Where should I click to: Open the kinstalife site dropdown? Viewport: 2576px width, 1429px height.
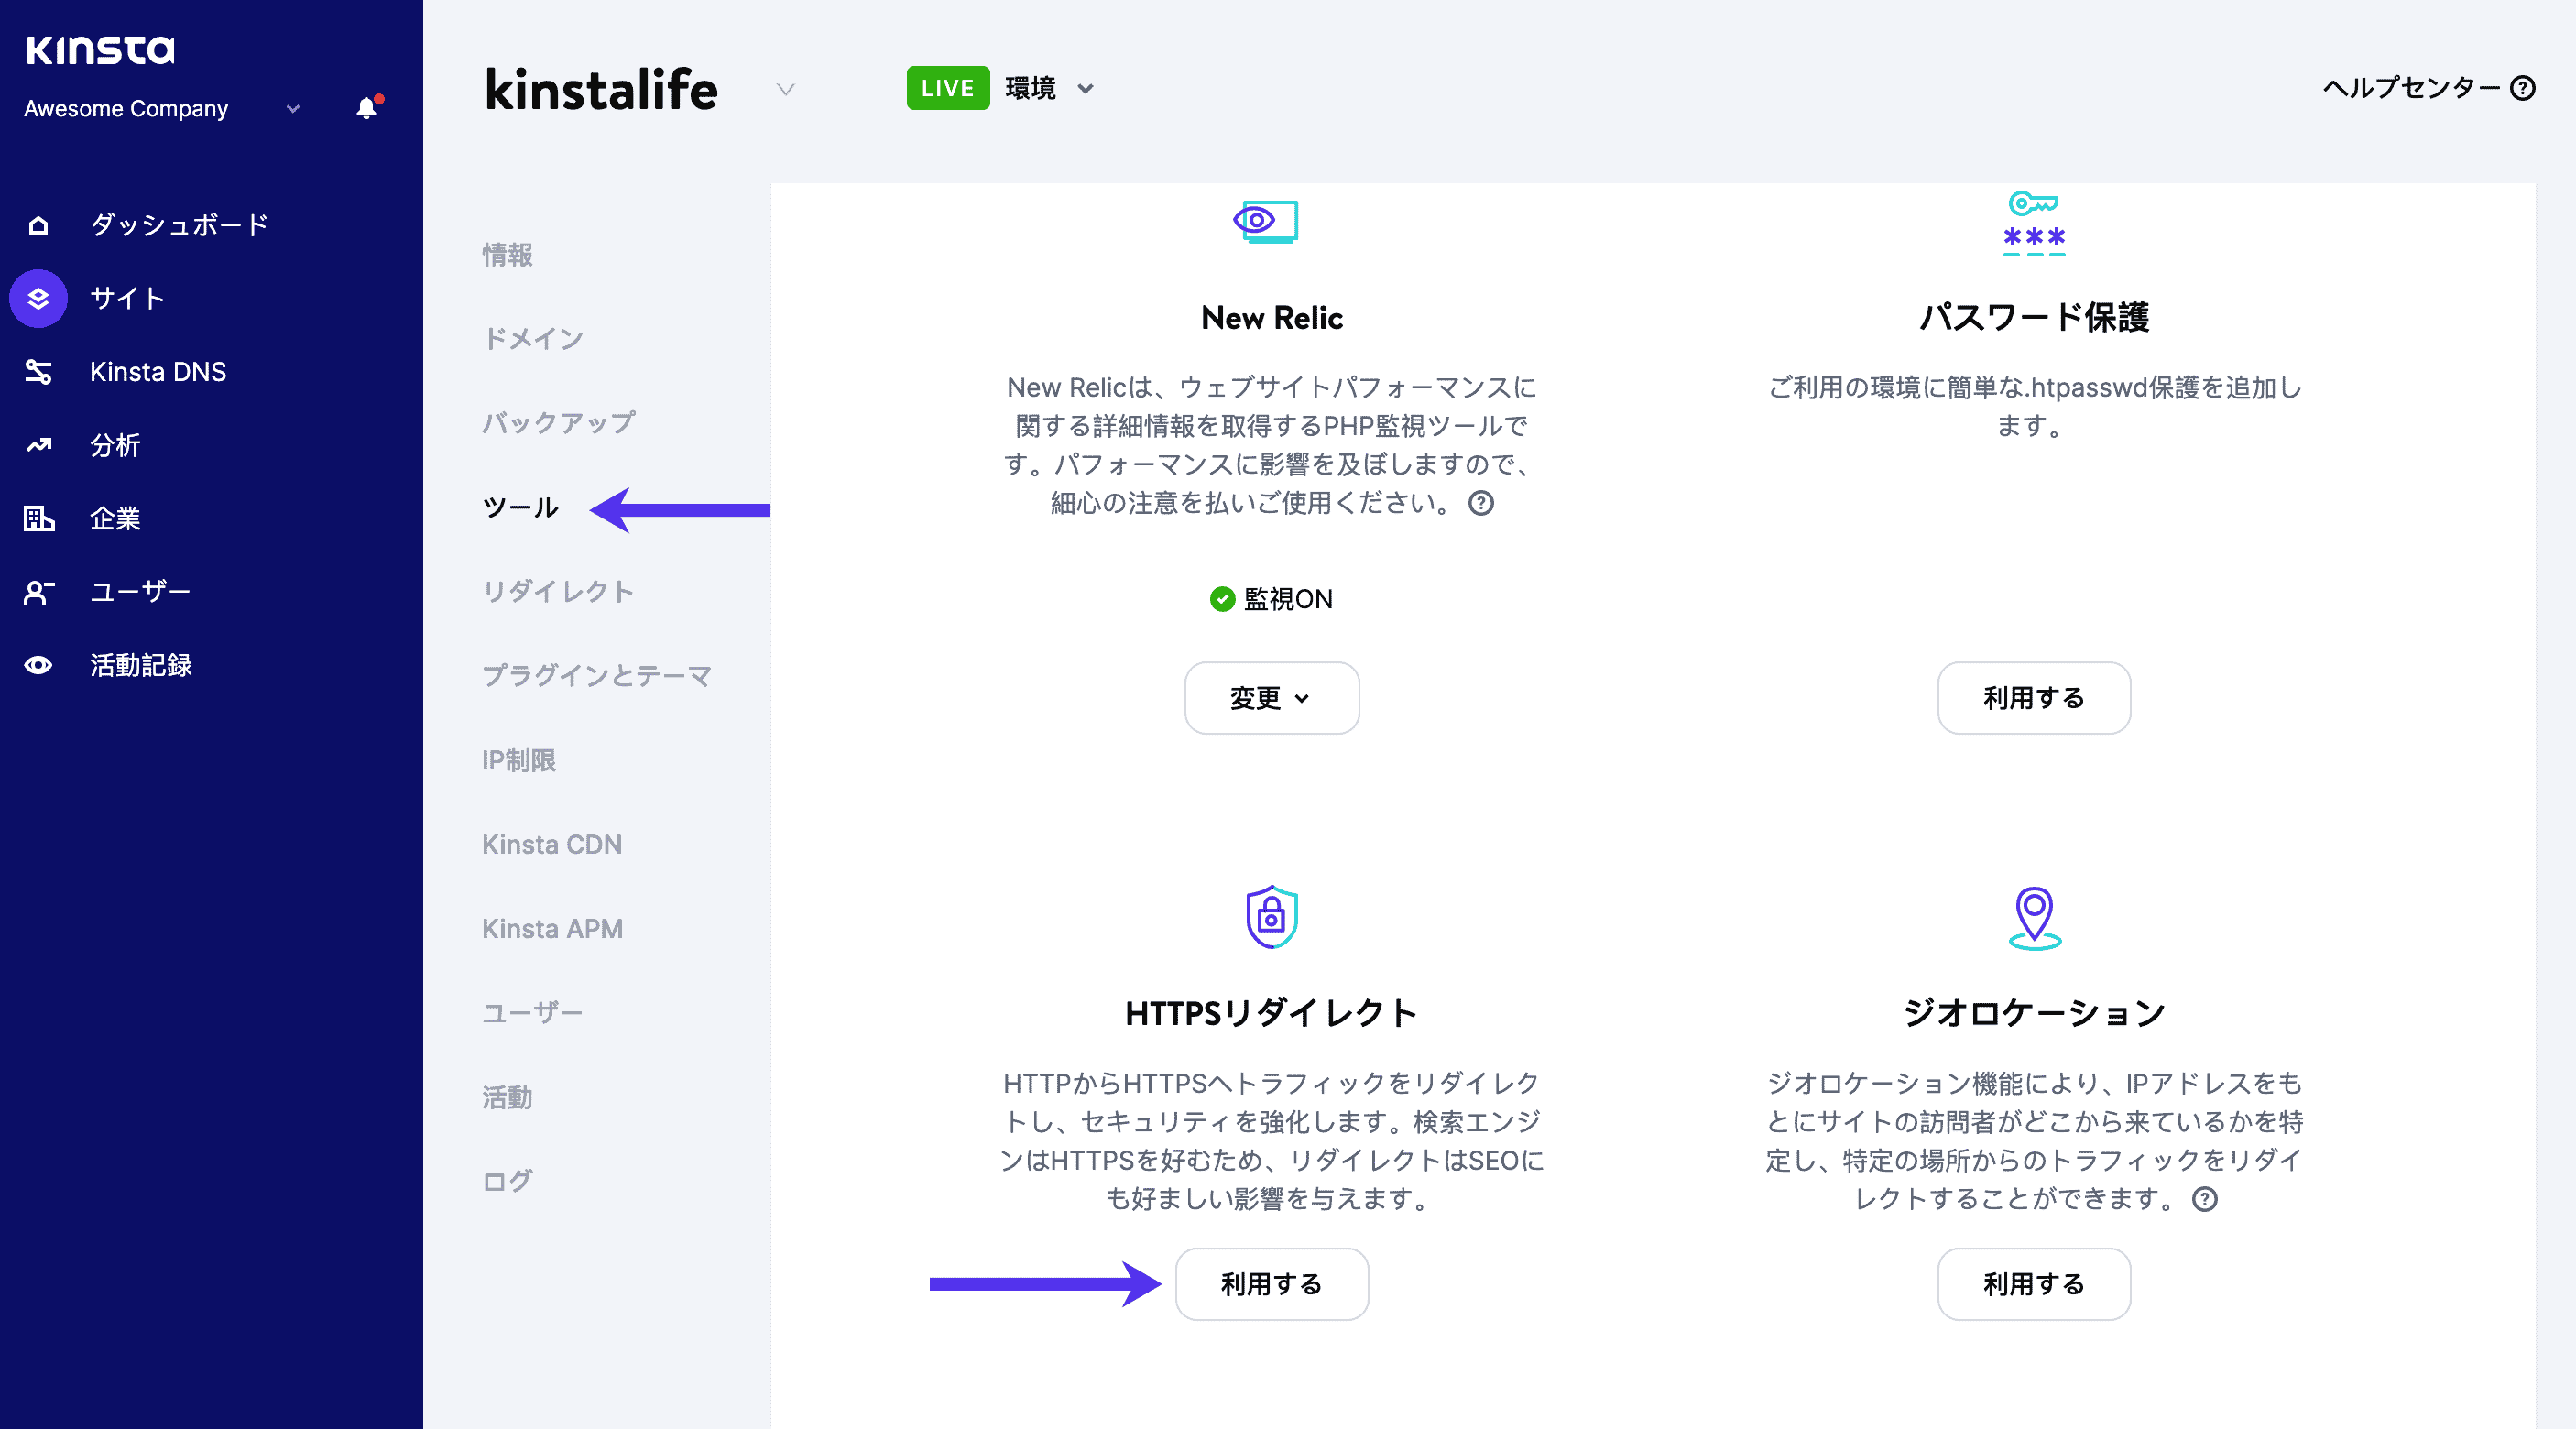point(785,90)
